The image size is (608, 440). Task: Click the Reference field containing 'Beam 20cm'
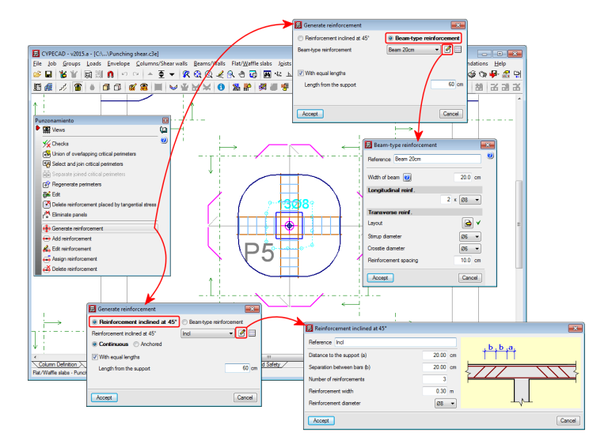tap(437, 159)
